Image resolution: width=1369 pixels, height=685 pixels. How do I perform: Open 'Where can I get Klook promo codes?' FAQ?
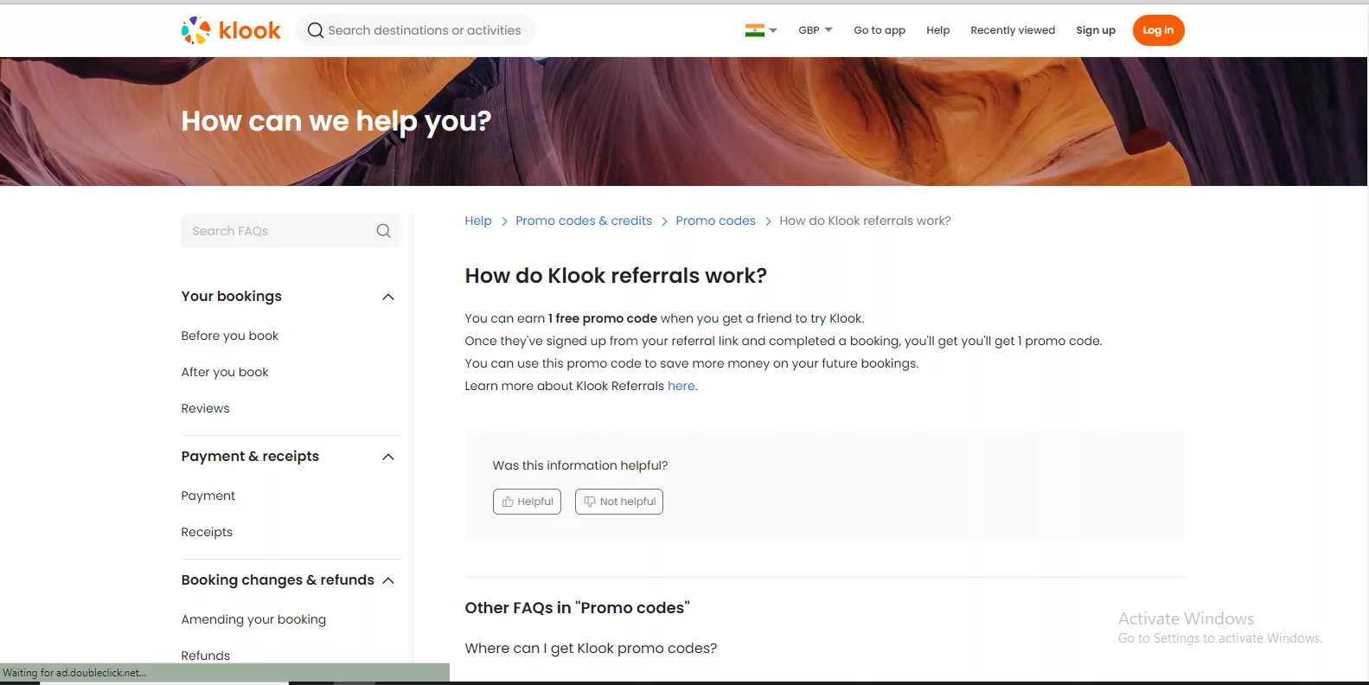click(591, 648)
